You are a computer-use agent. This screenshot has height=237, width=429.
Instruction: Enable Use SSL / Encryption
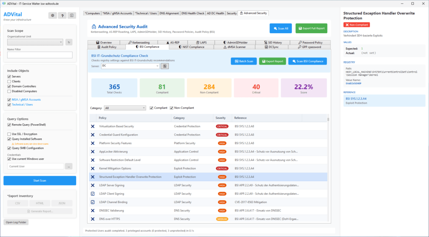9,134
